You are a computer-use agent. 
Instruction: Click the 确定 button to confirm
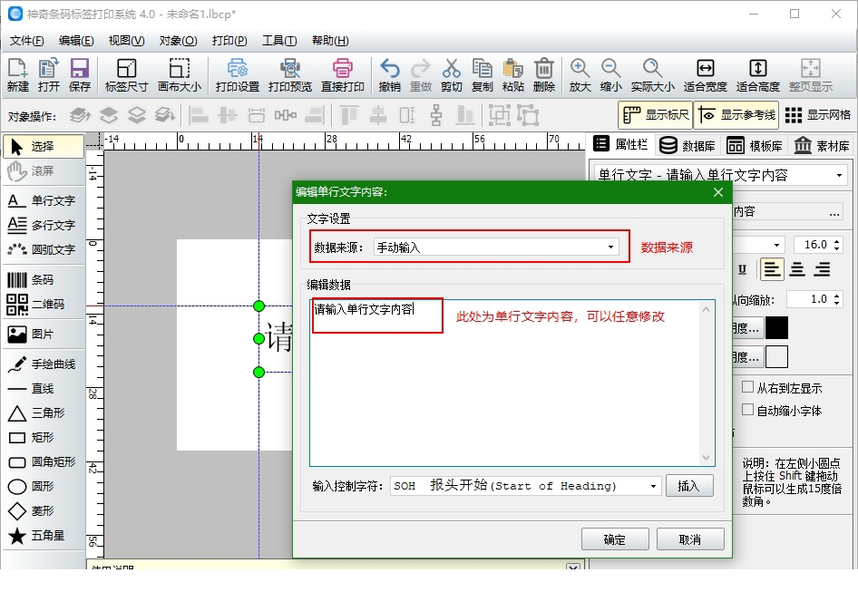coord(615,539)
